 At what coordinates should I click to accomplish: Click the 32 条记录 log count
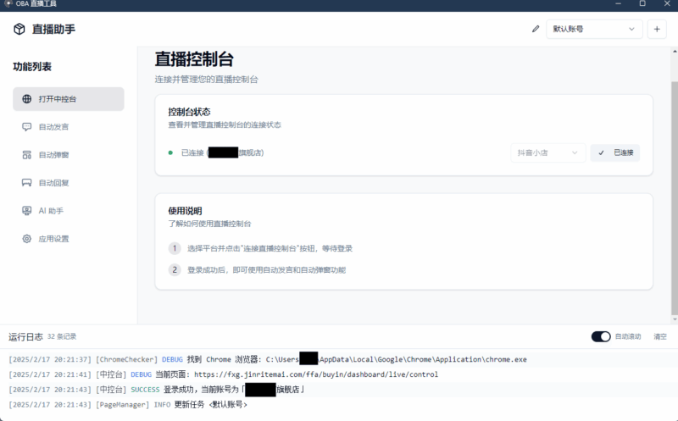pyautogui.click(x=62, y=336)
